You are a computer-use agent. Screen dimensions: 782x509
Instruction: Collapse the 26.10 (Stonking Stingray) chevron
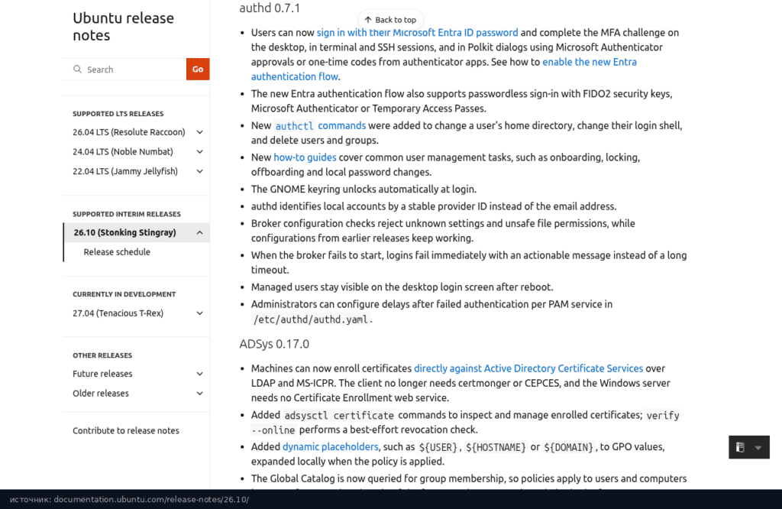[x=199, y=232]
